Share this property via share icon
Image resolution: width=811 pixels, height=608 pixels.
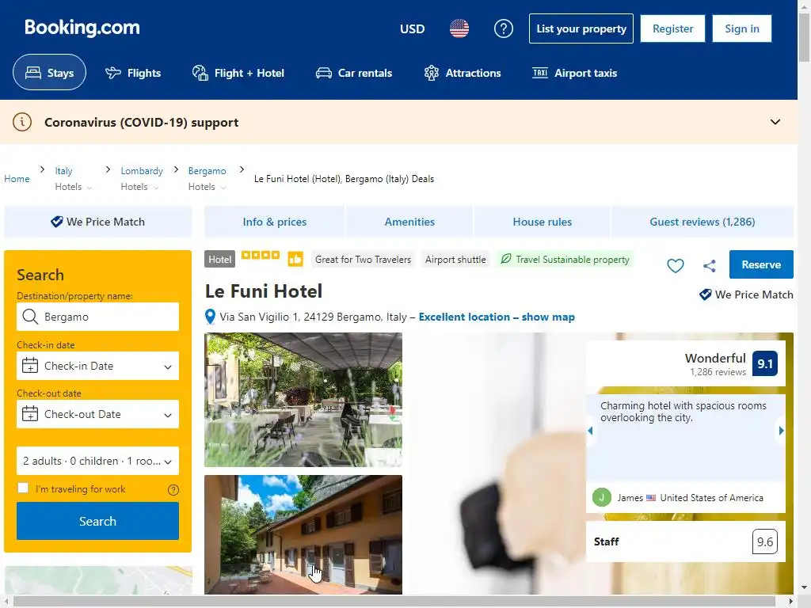[x=710, y=266]
